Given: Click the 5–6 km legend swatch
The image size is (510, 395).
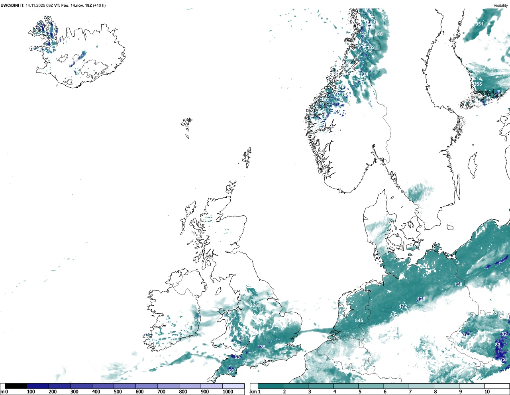Looking at the screenshot, I should [371, 386].
